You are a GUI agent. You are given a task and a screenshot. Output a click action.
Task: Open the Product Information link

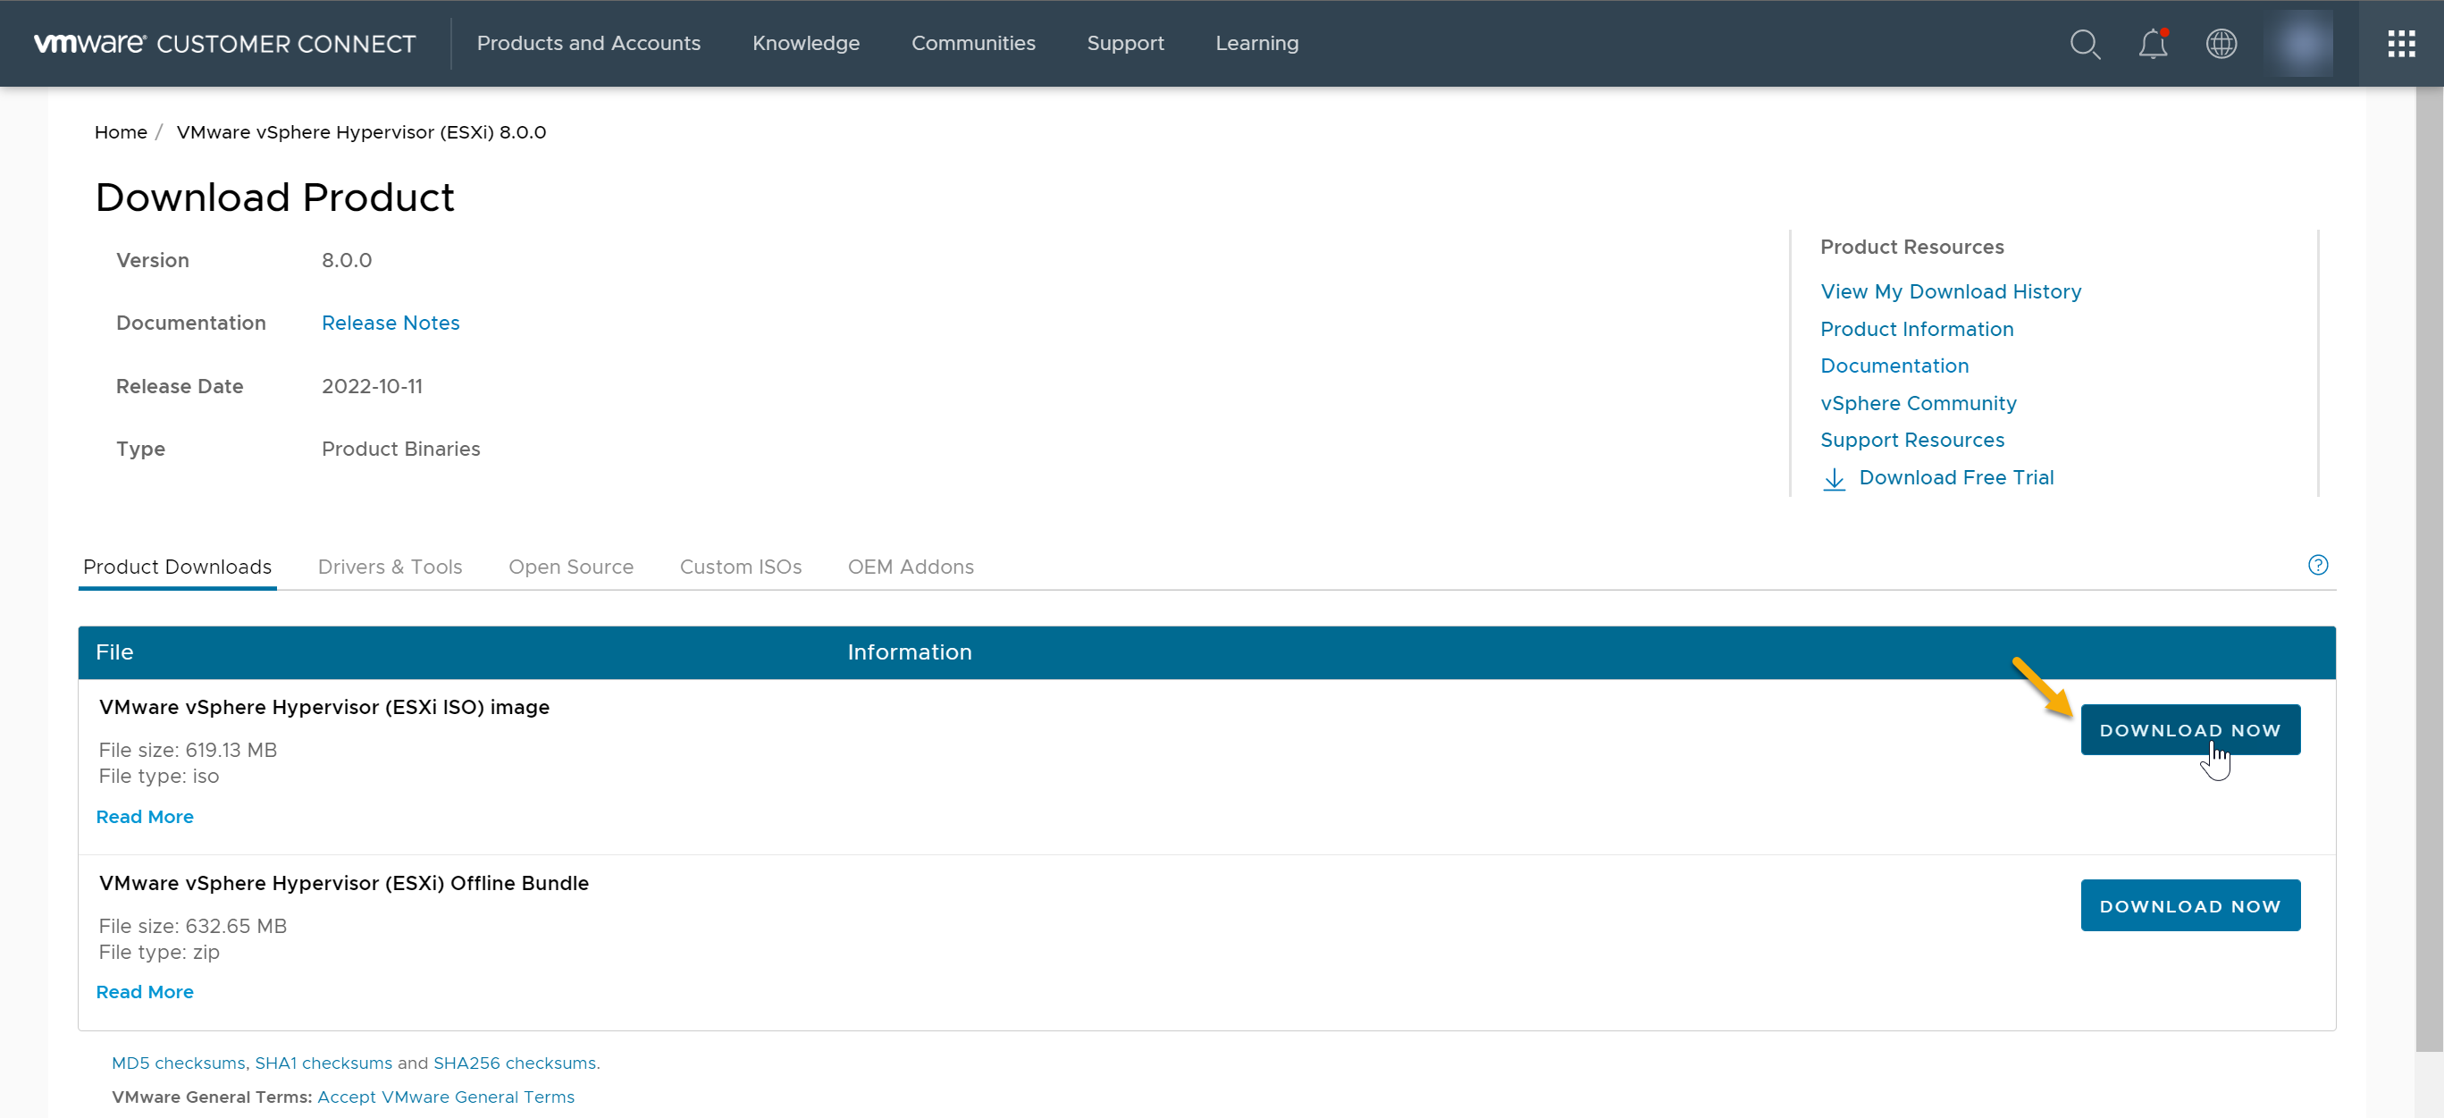pyautogui.click(x=1916, y=330)
